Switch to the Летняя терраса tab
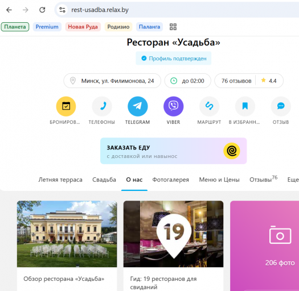This screenshot has width=299, height=291. pos(60,180)
